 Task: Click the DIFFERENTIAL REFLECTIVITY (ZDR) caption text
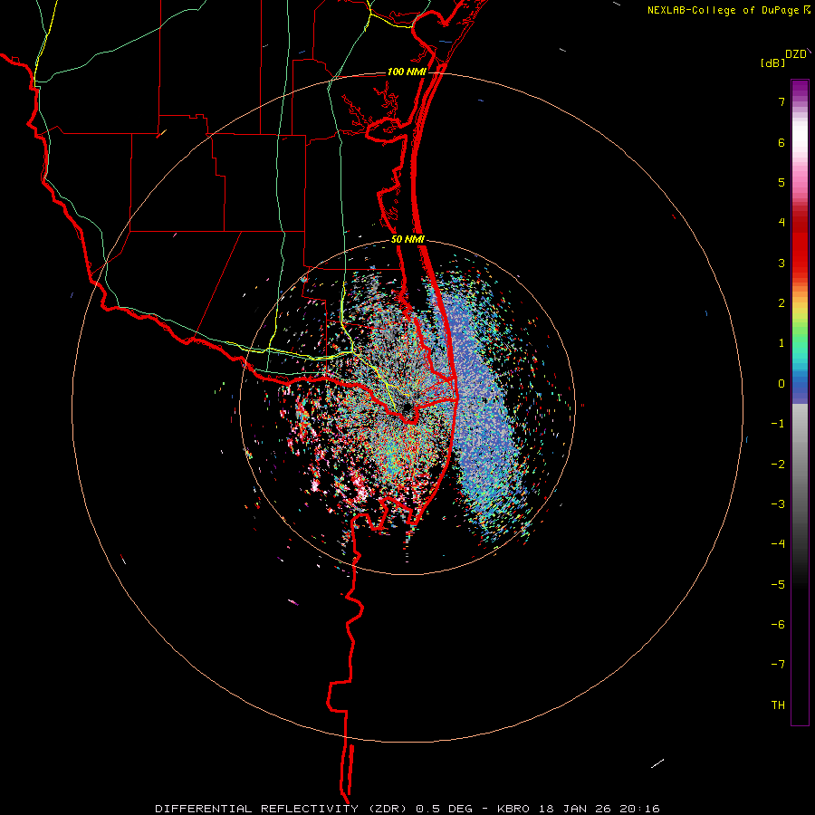click(283, 809)
